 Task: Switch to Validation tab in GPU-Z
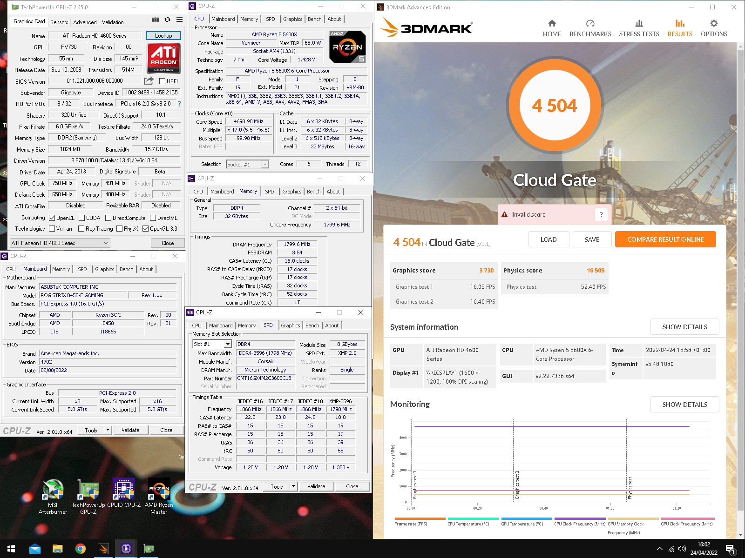pyautogui.click(x=113, y=22)
